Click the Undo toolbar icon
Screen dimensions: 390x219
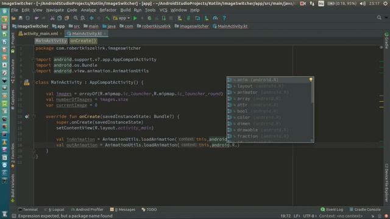click(37, 18)
